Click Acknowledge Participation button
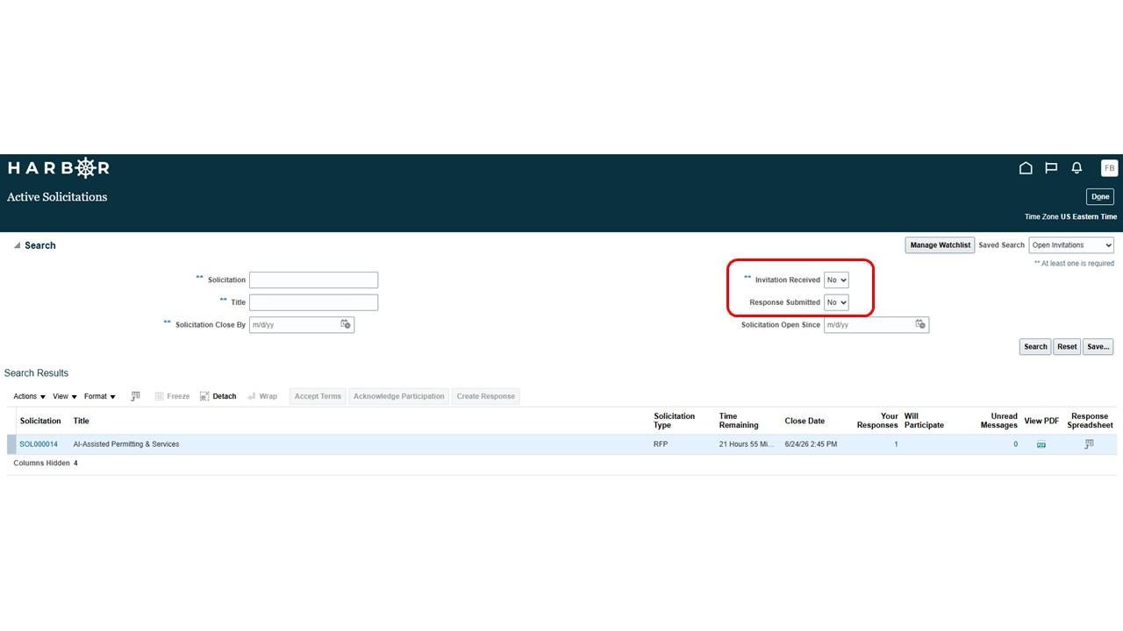This screenshot has height=631, width=1123. point(399,396)
